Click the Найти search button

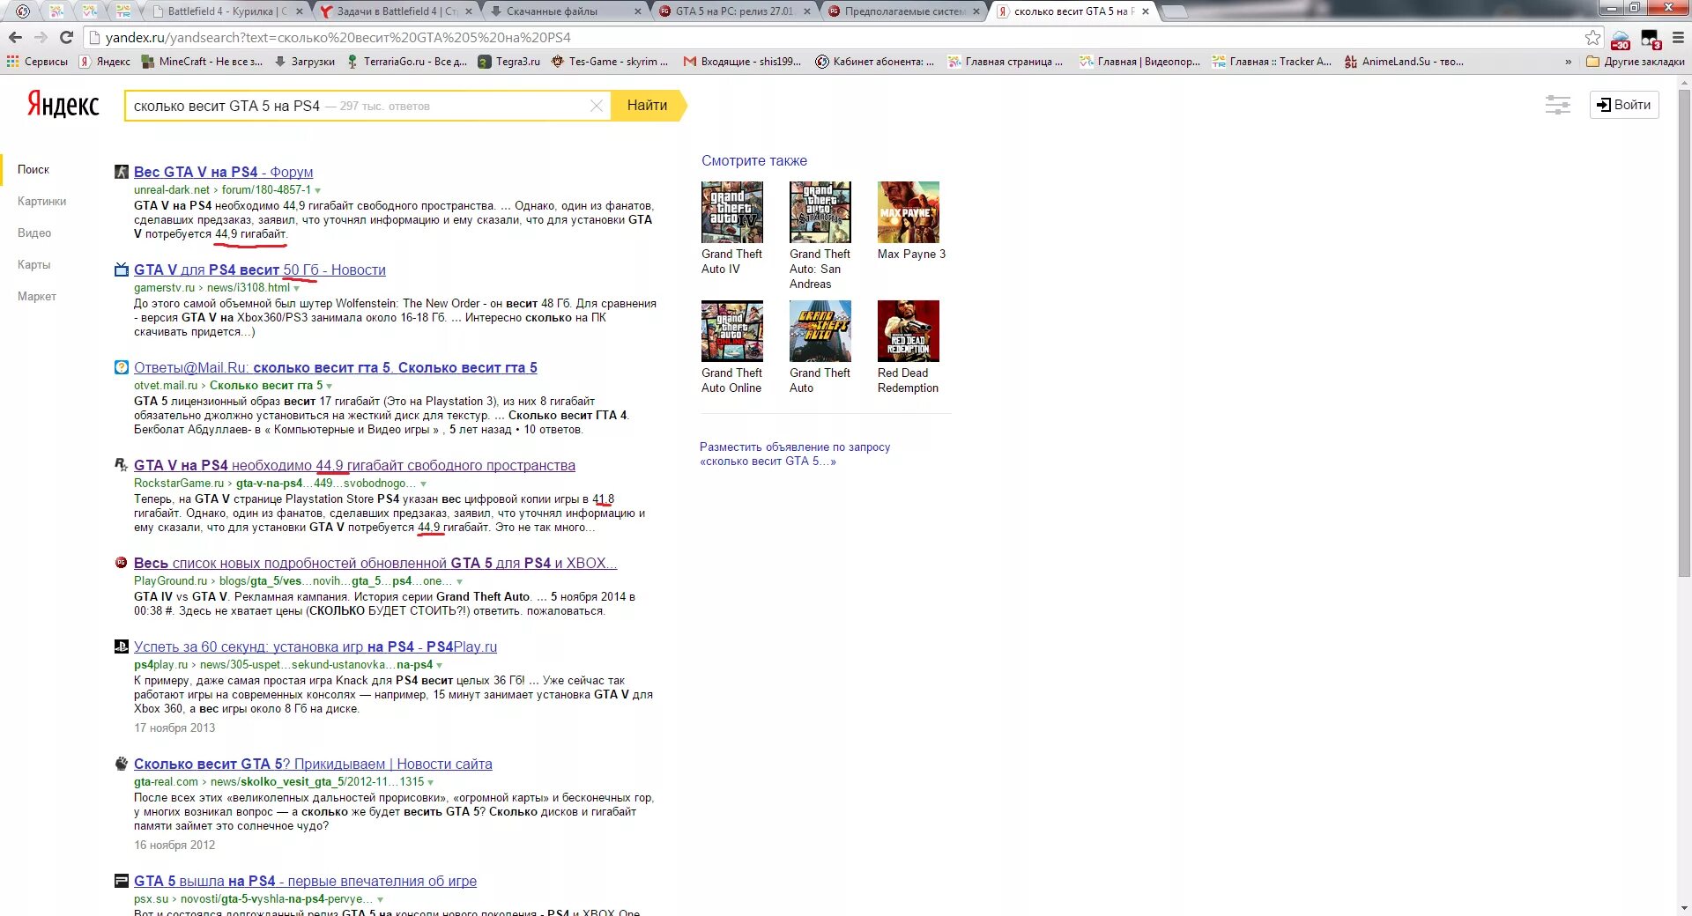pyautogui.click(x=648, y=105)
